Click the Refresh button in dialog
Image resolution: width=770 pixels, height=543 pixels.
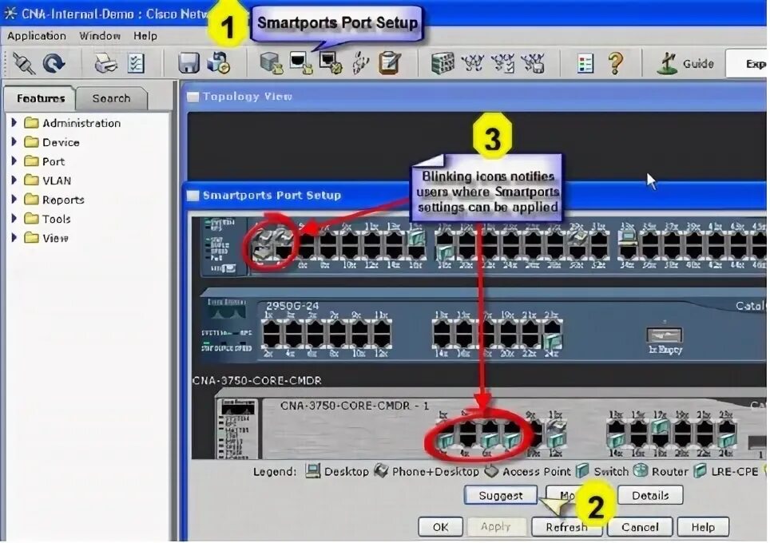[566, 527]
